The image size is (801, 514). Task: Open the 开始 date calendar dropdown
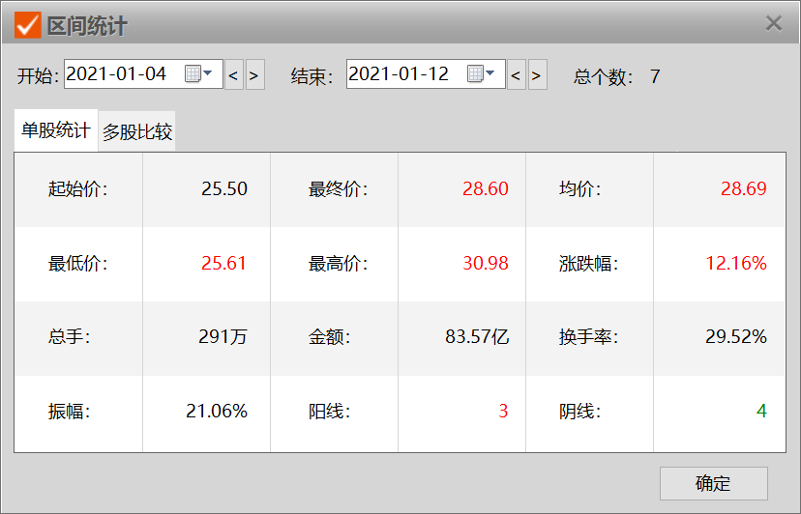[x=197, y=74]
